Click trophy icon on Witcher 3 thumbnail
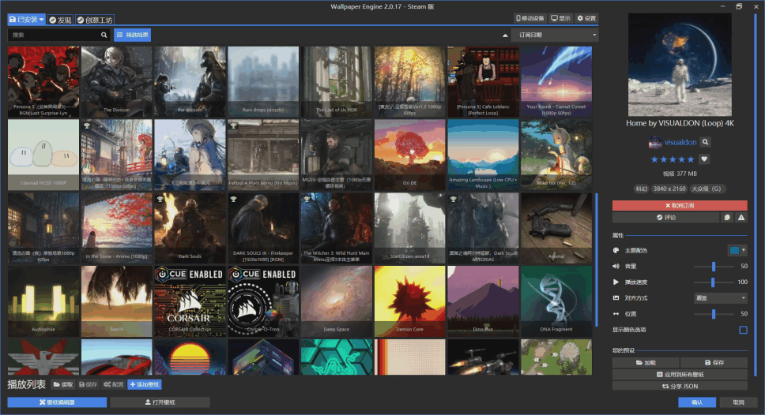 (307, 199)
